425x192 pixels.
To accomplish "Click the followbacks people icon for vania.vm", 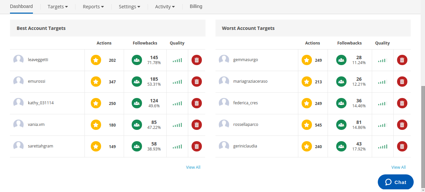I will point(137,125).
